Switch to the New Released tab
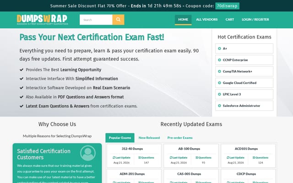The height and width of the screenshot is (183, 293). [x=149, y=138]
